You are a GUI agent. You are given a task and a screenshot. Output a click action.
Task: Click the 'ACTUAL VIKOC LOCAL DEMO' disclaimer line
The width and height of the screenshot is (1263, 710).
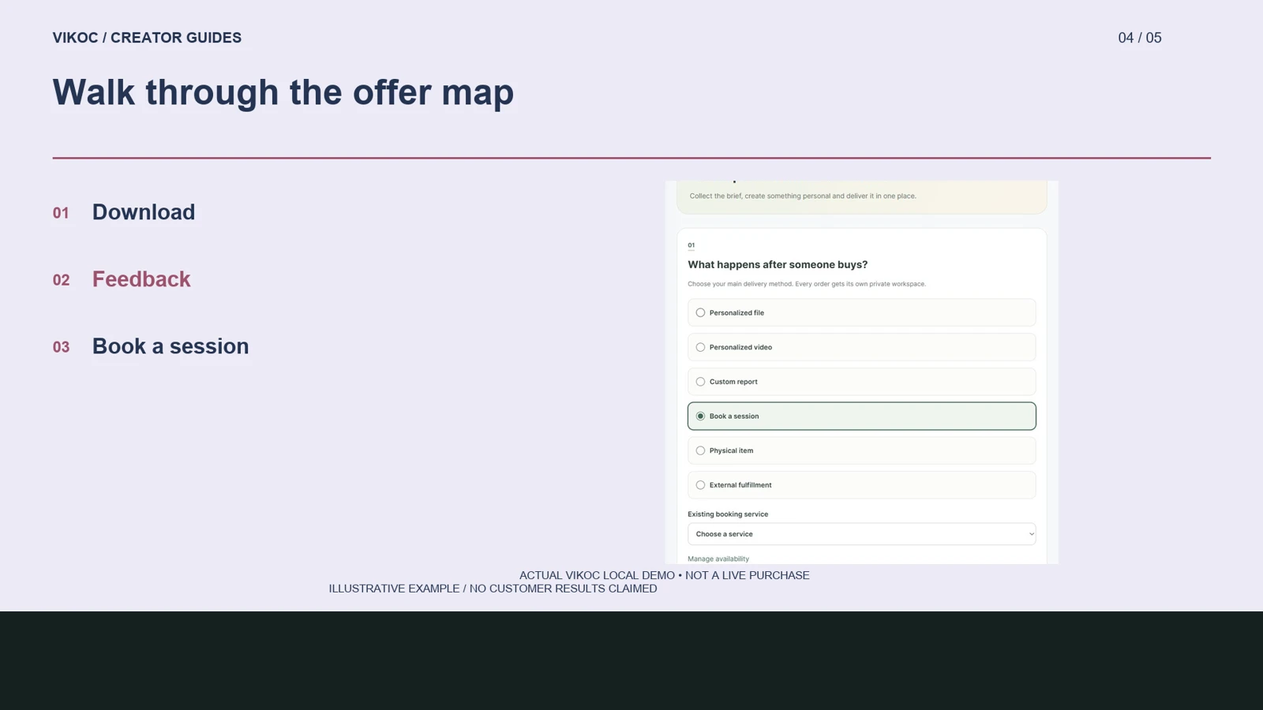pos(665,575)
